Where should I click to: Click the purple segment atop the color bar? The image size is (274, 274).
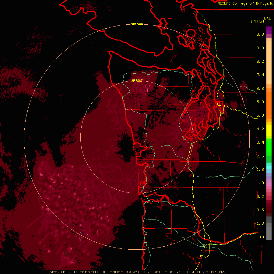269,30
